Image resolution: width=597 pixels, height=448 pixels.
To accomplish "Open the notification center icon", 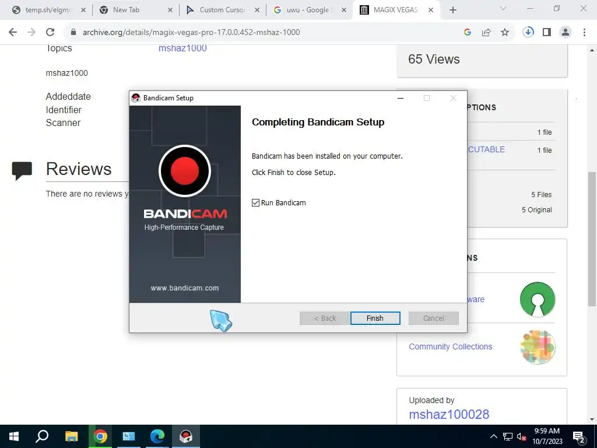I will 579,436.
